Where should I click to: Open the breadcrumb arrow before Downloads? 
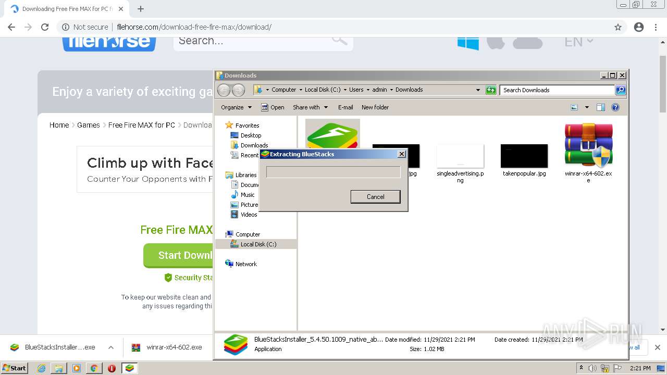pyautogui.click(x=391, y=90)
